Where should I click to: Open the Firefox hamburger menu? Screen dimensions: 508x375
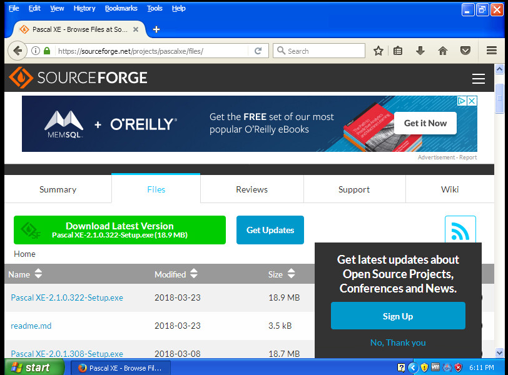click(x=492, y=51)
